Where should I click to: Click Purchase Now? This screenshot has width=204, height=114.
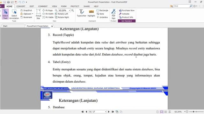pyautogui.click(x=127, y=10)
